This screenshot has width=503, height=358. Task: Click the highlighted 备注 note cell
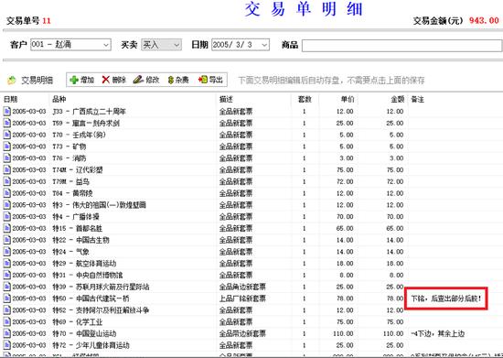[x=446, y=298]
